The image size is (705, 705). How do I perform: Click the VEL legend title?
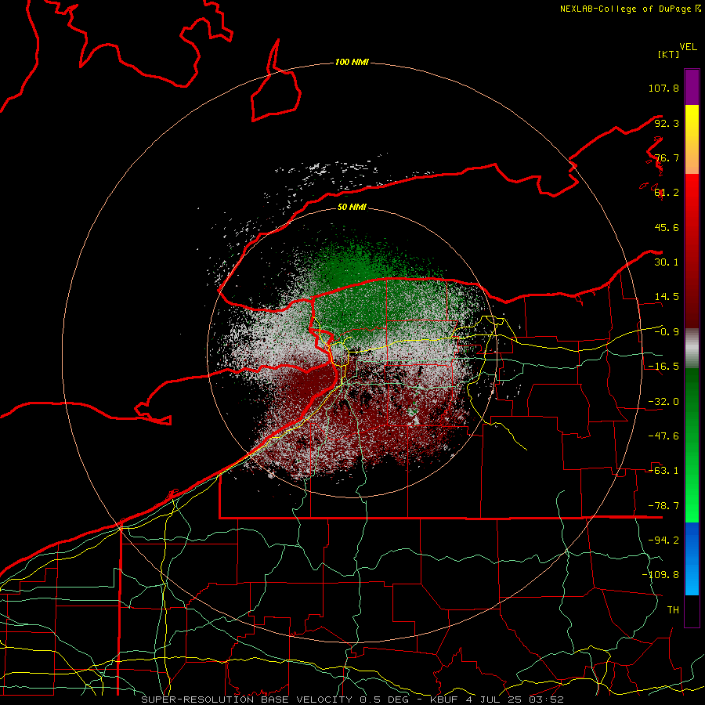point(688,47)
